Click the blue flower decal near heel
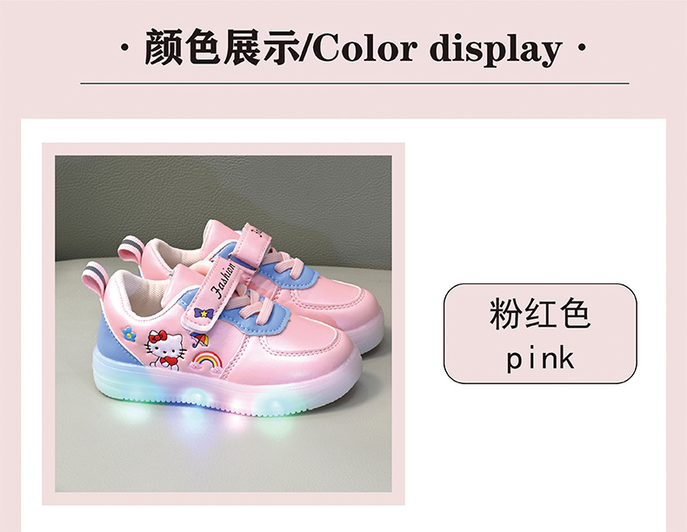The image size is (687, 532). pyautogui.click(x=129, y=333)
